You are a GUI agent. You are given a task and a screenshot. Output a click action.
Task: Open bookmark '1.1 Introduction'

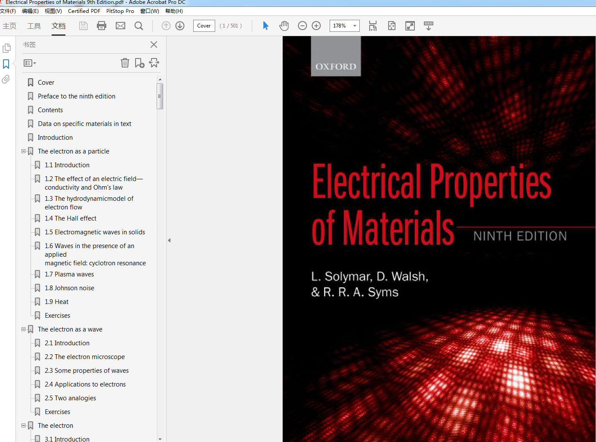click(x=67, y=165)
